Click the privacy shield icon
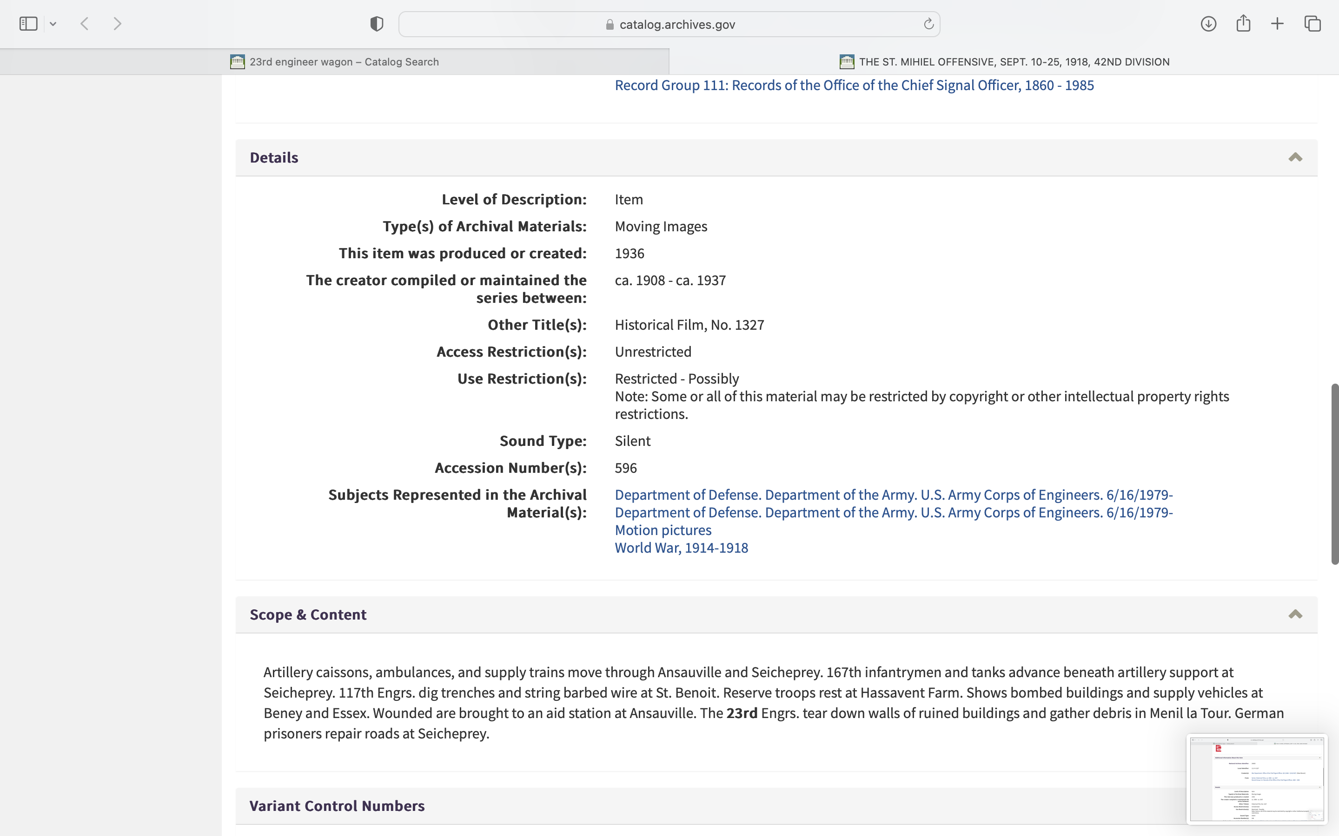The width and height of the screenshot is (1339, 836). pos(377,24)
